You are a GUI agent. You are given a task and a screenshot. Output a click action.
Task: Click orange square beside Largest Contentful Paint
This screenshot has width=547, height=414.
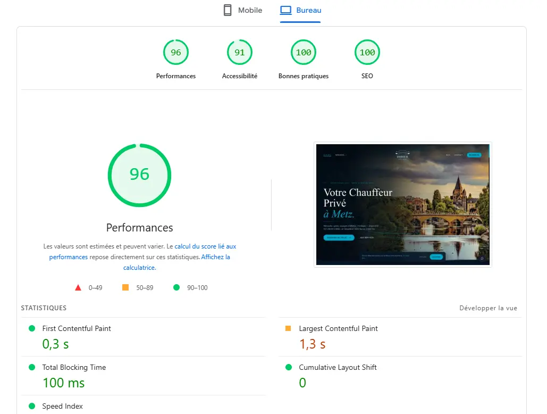(288, 328)
